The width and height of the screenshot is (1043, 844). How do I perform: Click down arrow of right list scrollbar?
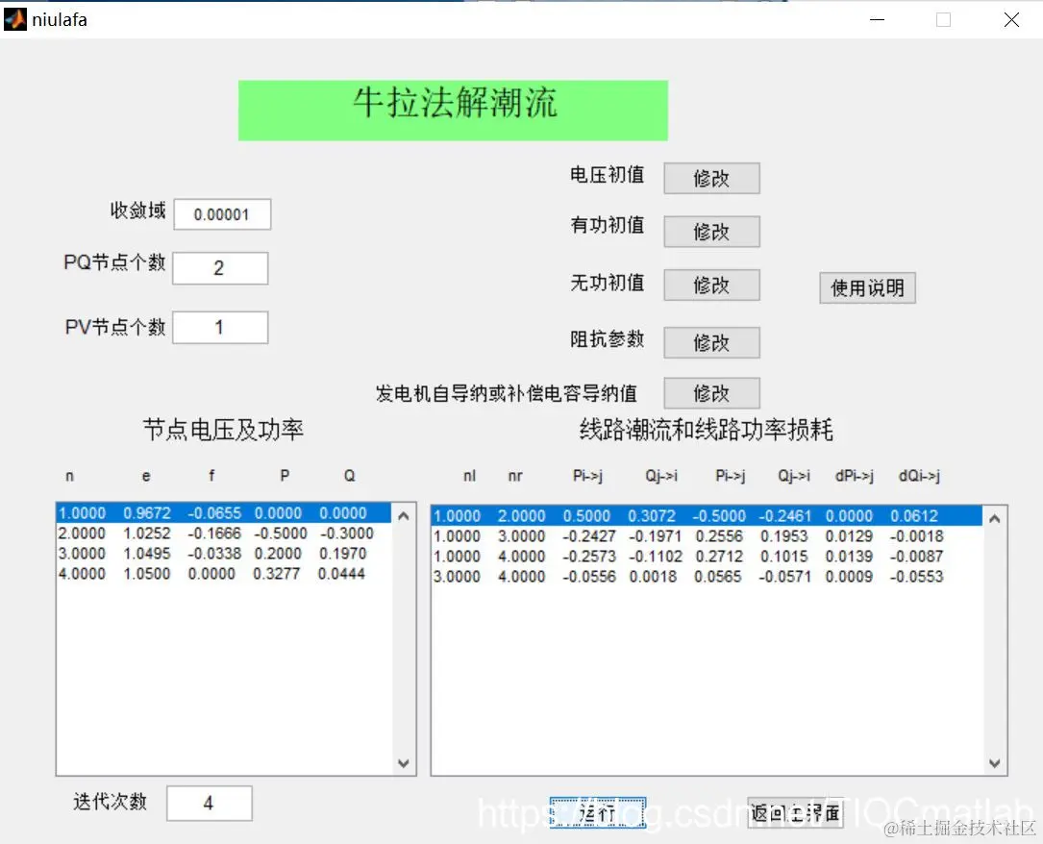coord(993,763)
